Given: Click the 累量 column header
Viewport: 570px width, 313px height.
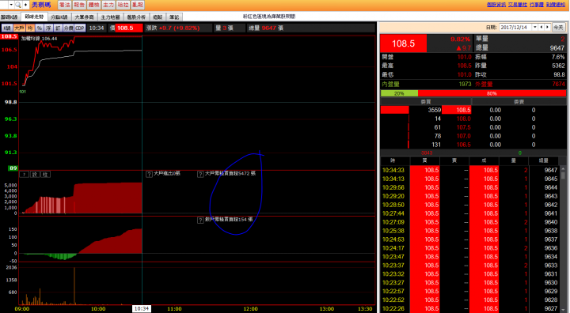Looking at the screenshot, I should (543, 160).
